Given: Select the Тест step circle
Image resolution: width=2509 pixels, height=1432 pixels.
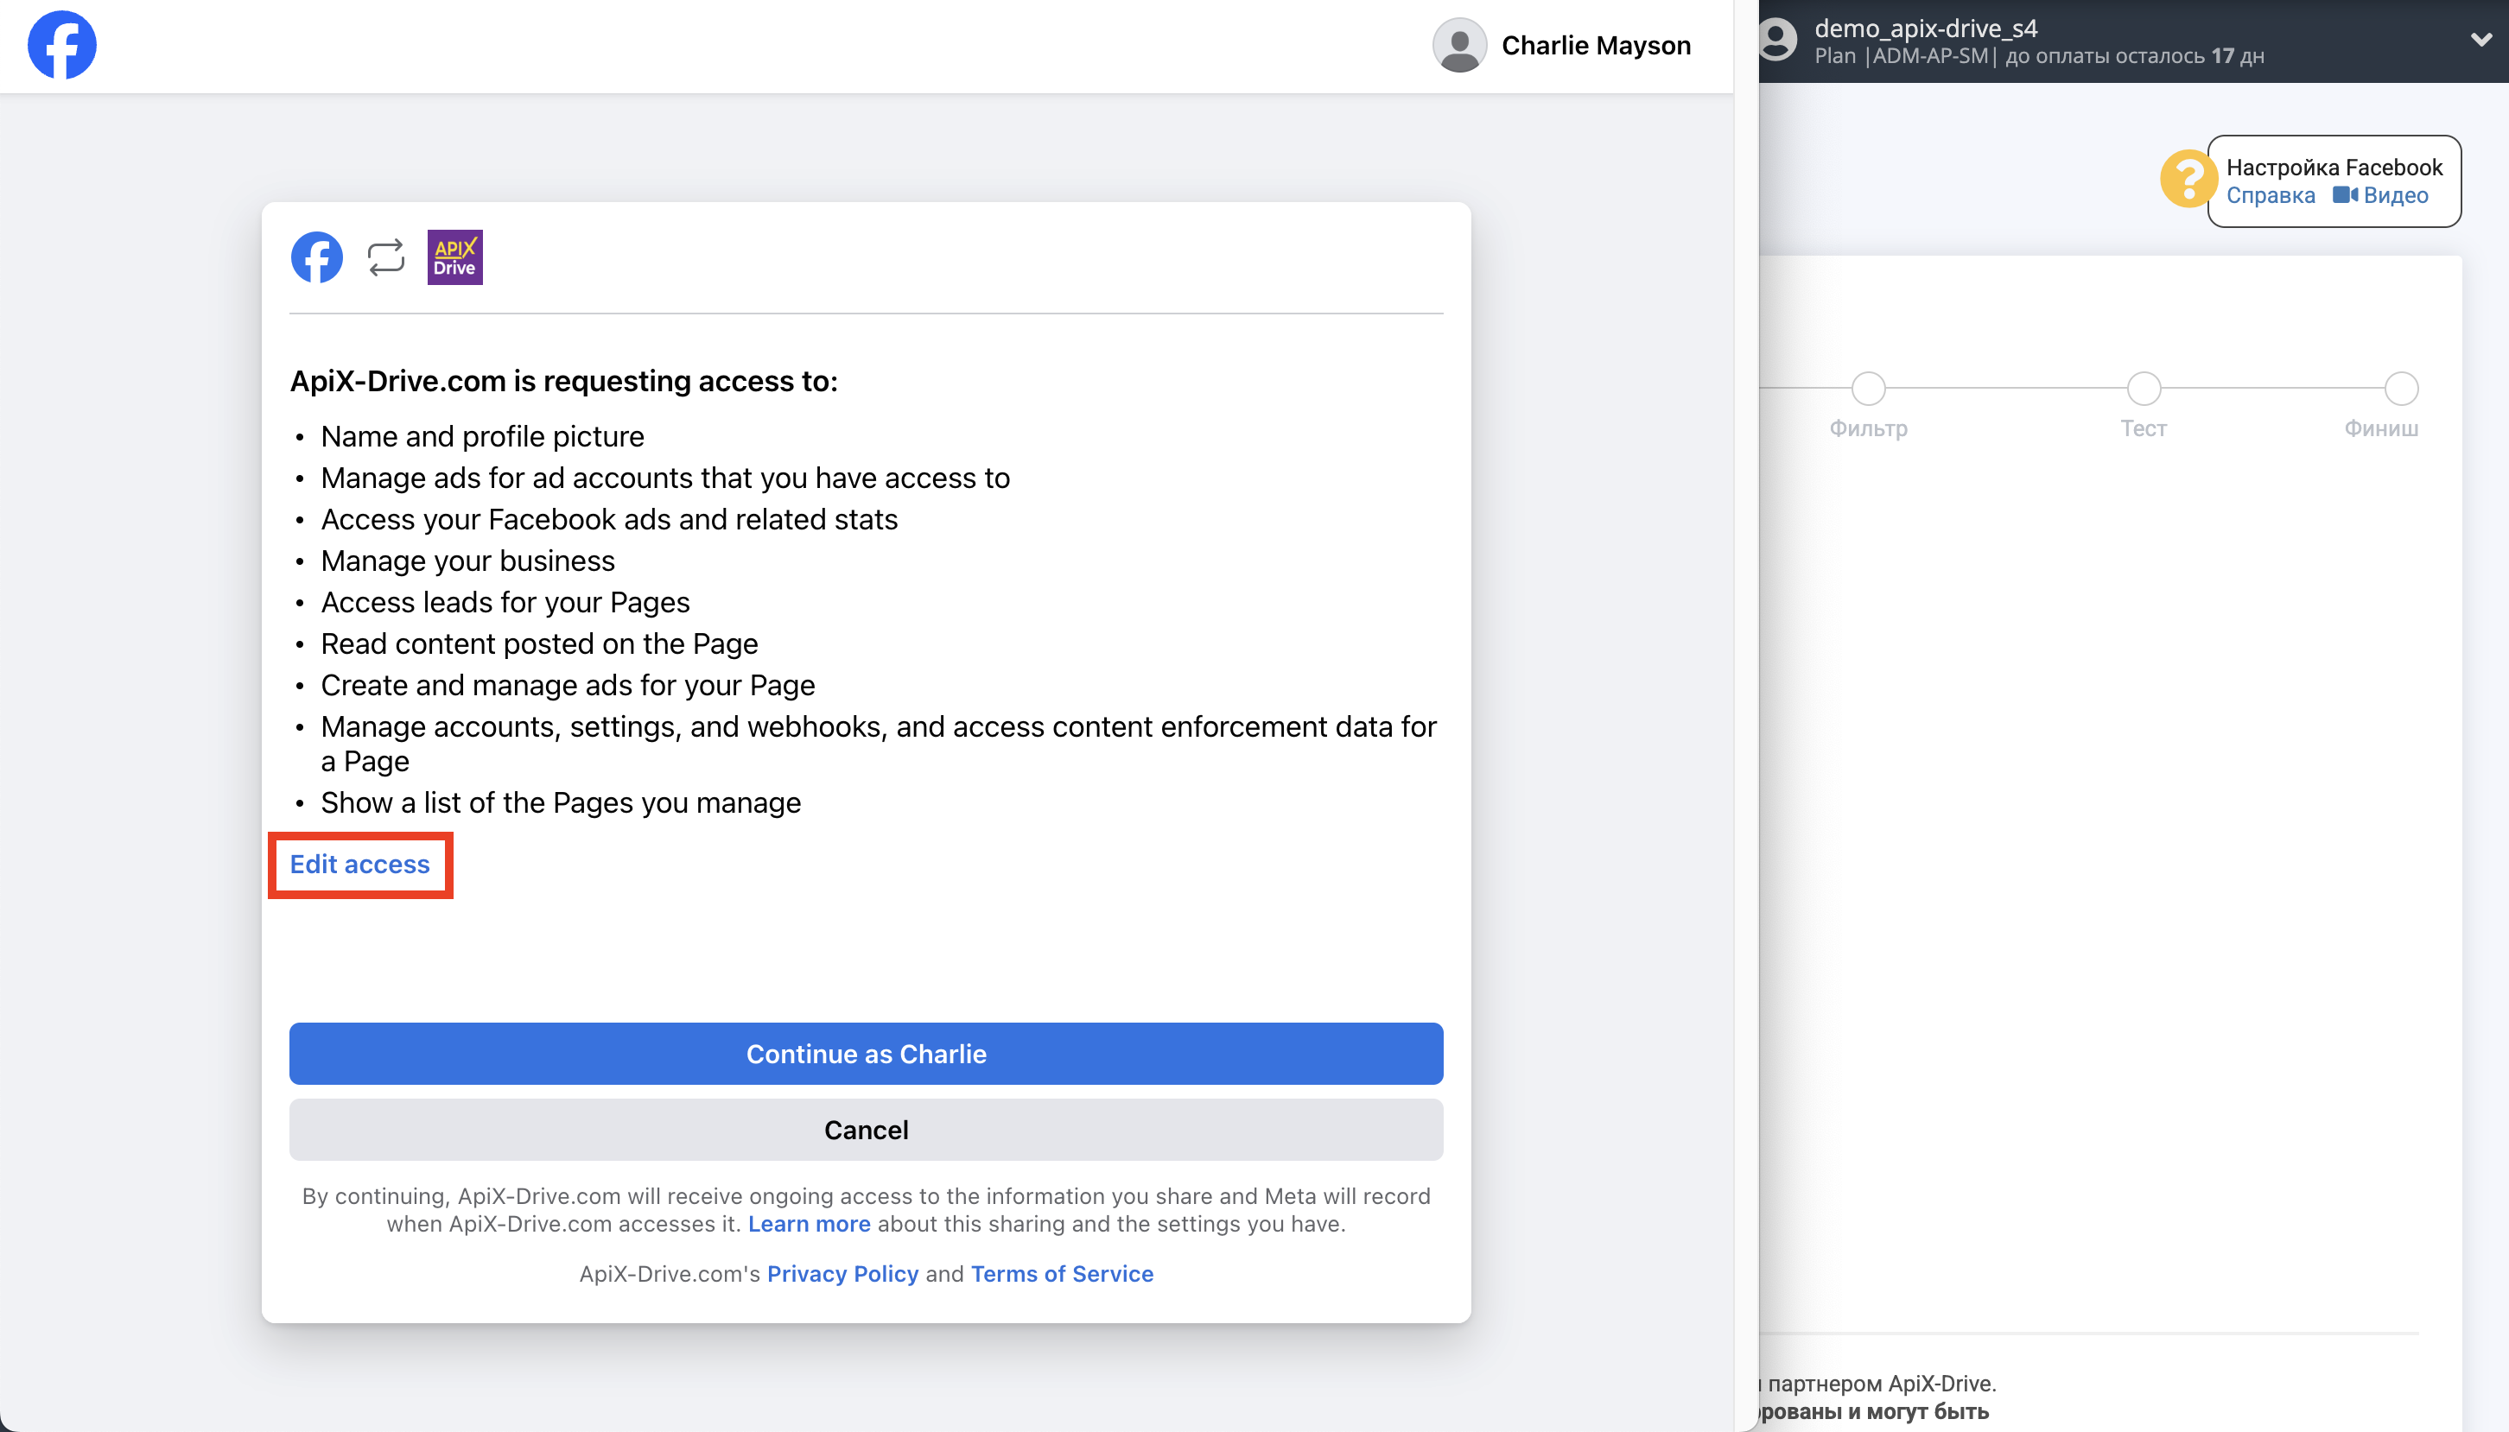Looking at the screenshot, I should (2144, 389).
